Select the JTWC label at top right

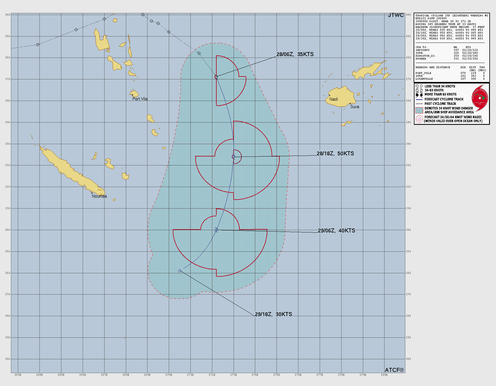[395, 15]
